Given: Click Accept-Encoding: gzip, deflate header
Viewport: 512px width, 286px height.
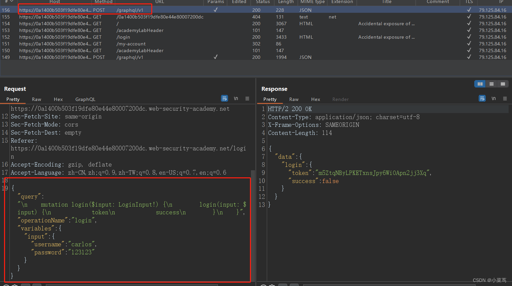Looking at the screenshot, I should (x=61, y=165).
